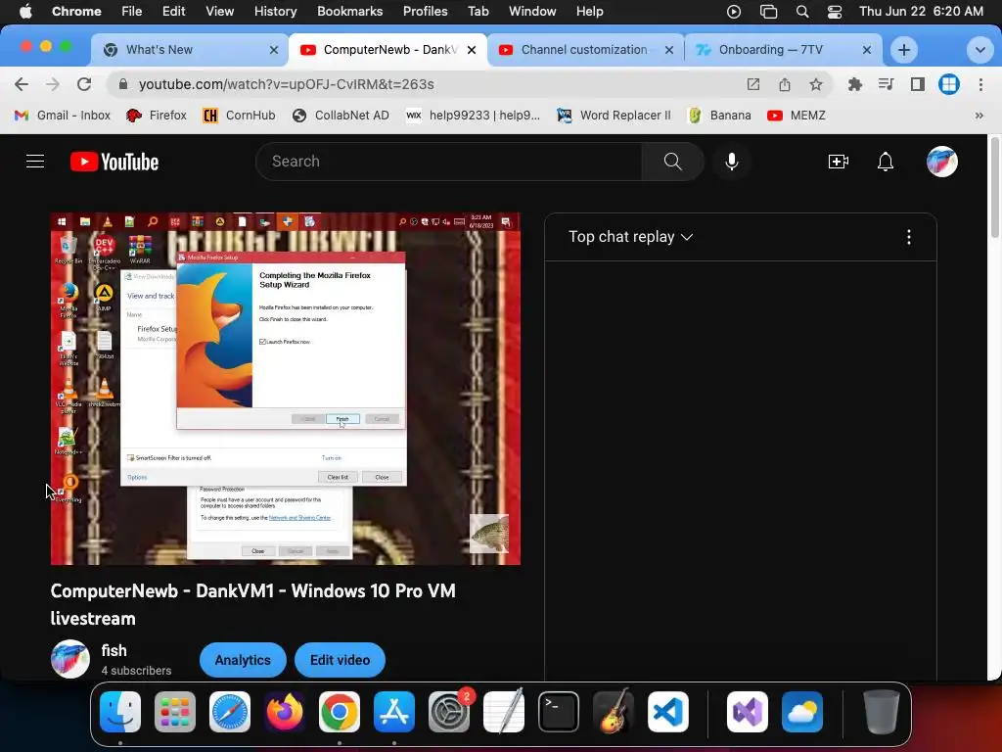1002x752 pixels.
Task: Open video in app via address bar icon
Action: point(752,84)
